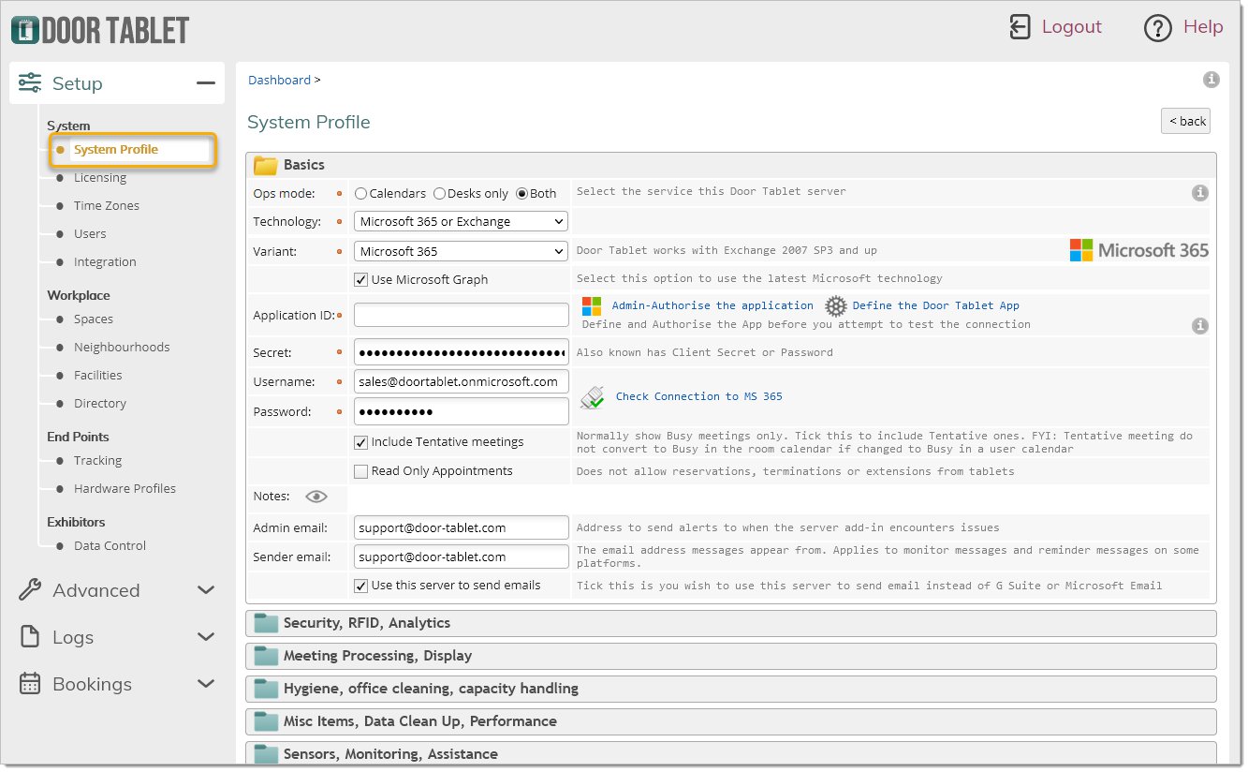This screenshot has height=772, width=1248.
Task: Click the gear icon for Define the Door Tablet App
Action: pos(835,306)
